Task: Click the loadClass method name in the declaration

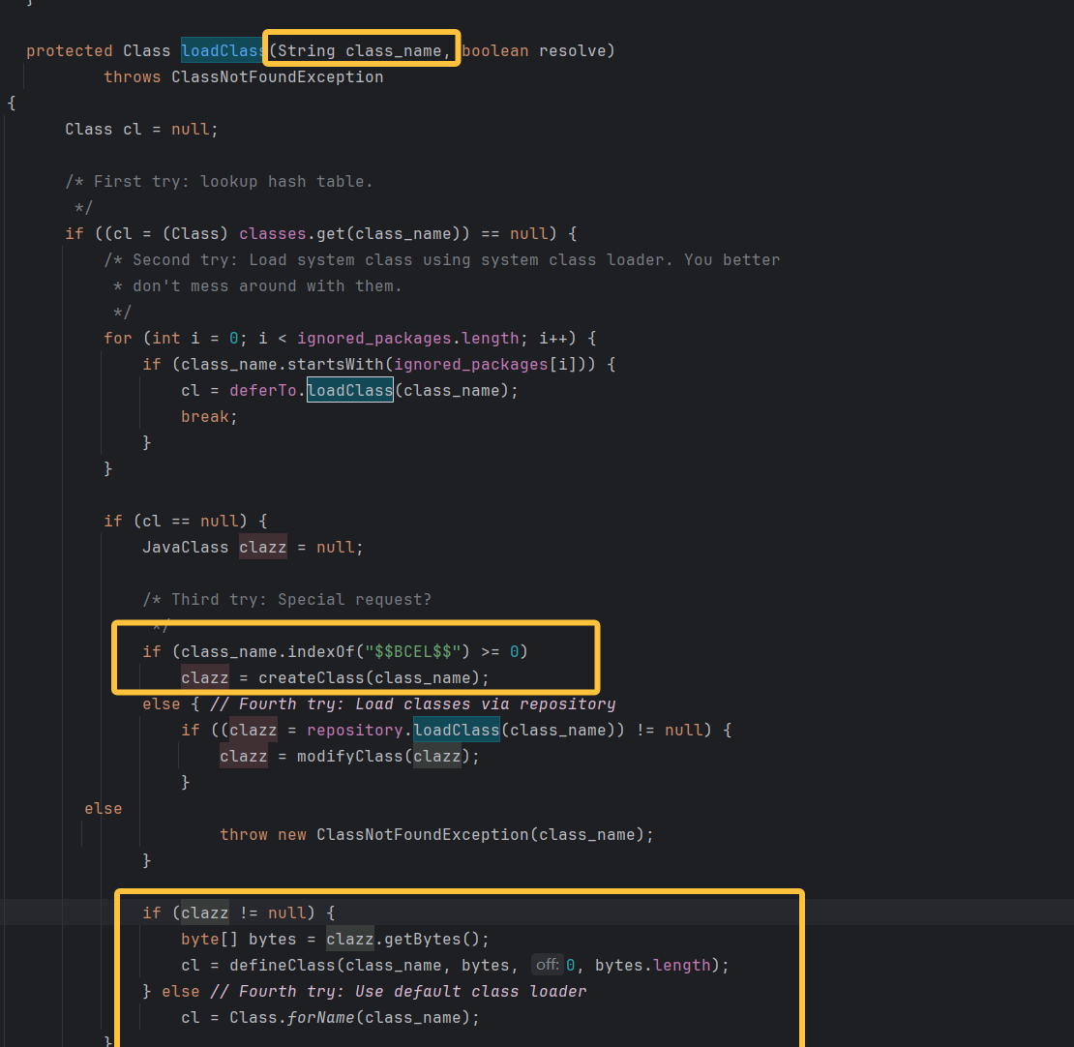Action: click(221, 50)
